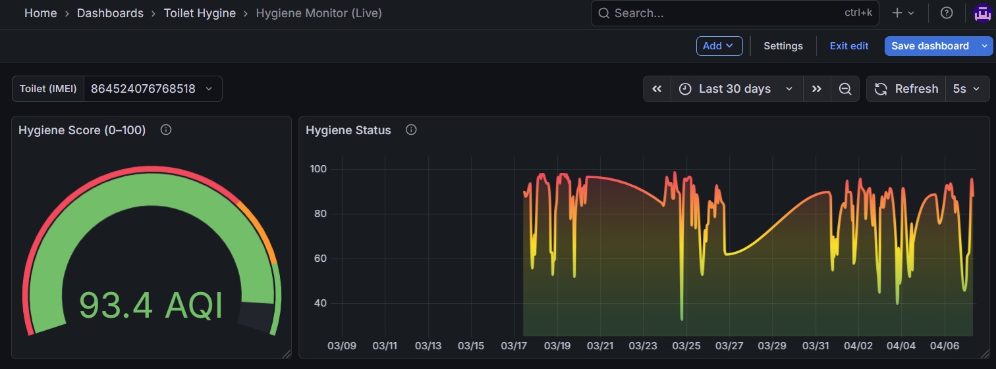Click the resize handle of Hygiene Score panel

(x=287, y=354)
